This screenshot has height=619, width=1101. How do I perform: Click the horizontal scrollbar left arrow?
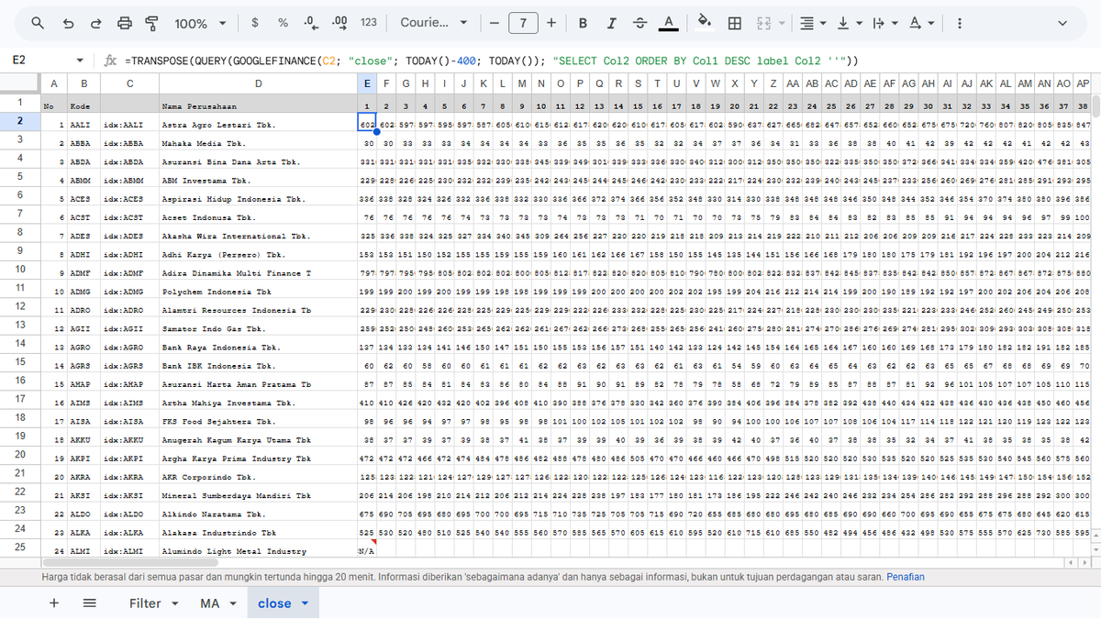[x=1069, y=561]
